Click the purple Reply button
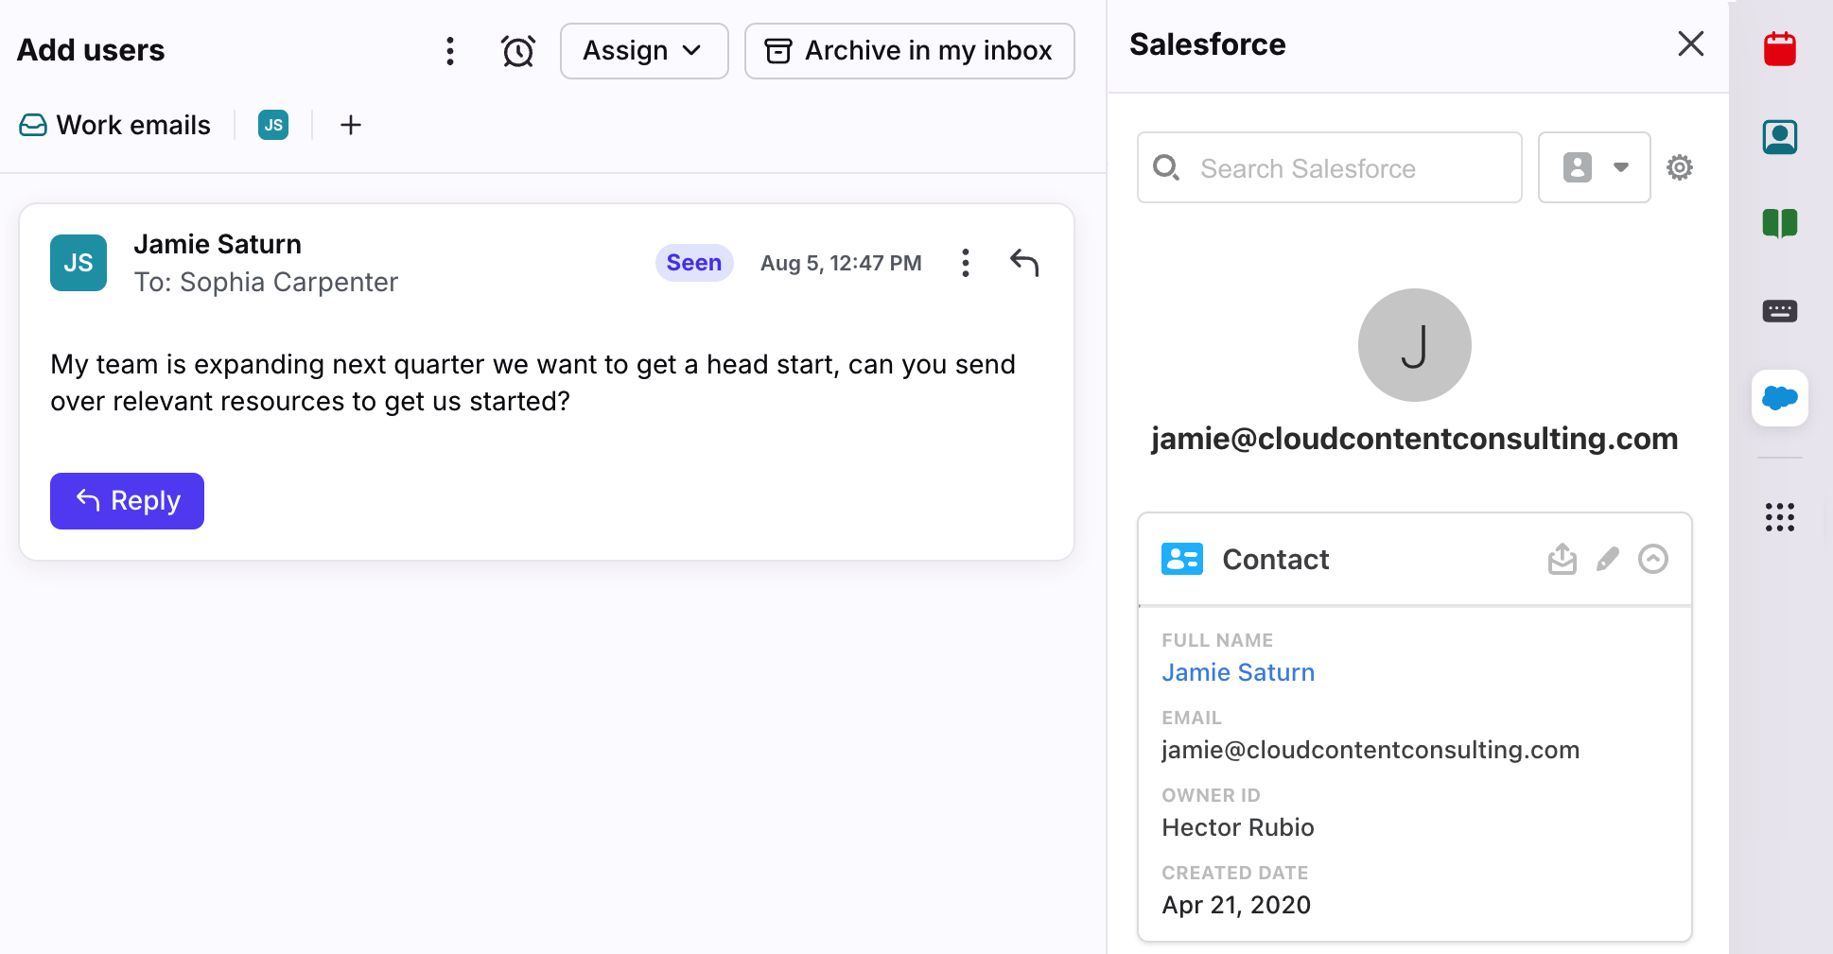The image size is (1833, 954). coord(127,501)
